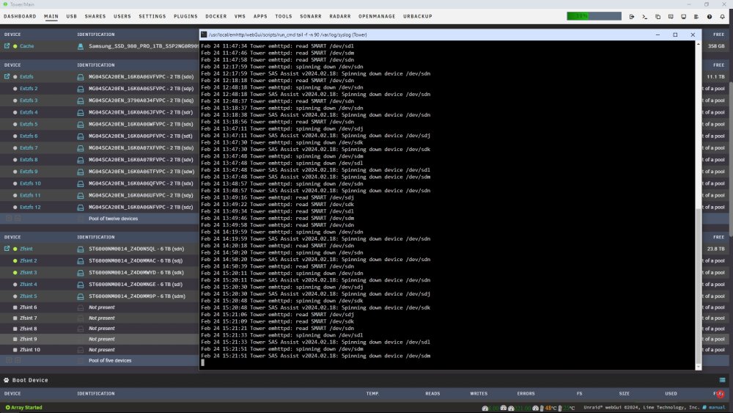
Task: Open the Sonarr tab
Action: pyautogui.click(x=311, y=16)
